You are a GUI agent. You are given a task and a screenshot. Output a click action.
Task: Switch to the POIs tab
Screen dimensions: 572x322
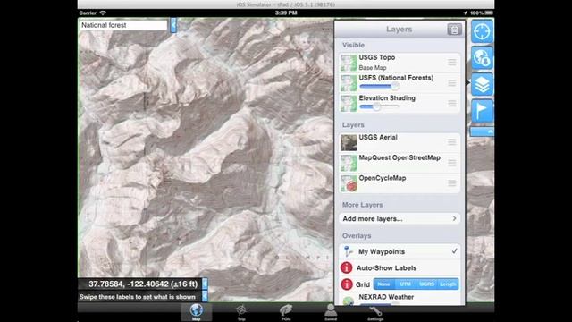pyautogui.click(x=286, y=313)
